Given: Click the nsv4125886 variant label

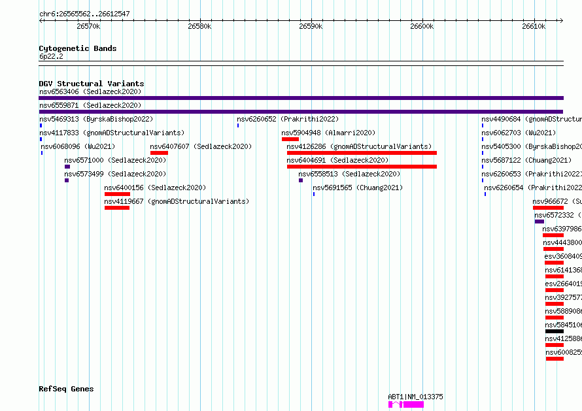Looking at the screenshot, I should pos(564,338).
